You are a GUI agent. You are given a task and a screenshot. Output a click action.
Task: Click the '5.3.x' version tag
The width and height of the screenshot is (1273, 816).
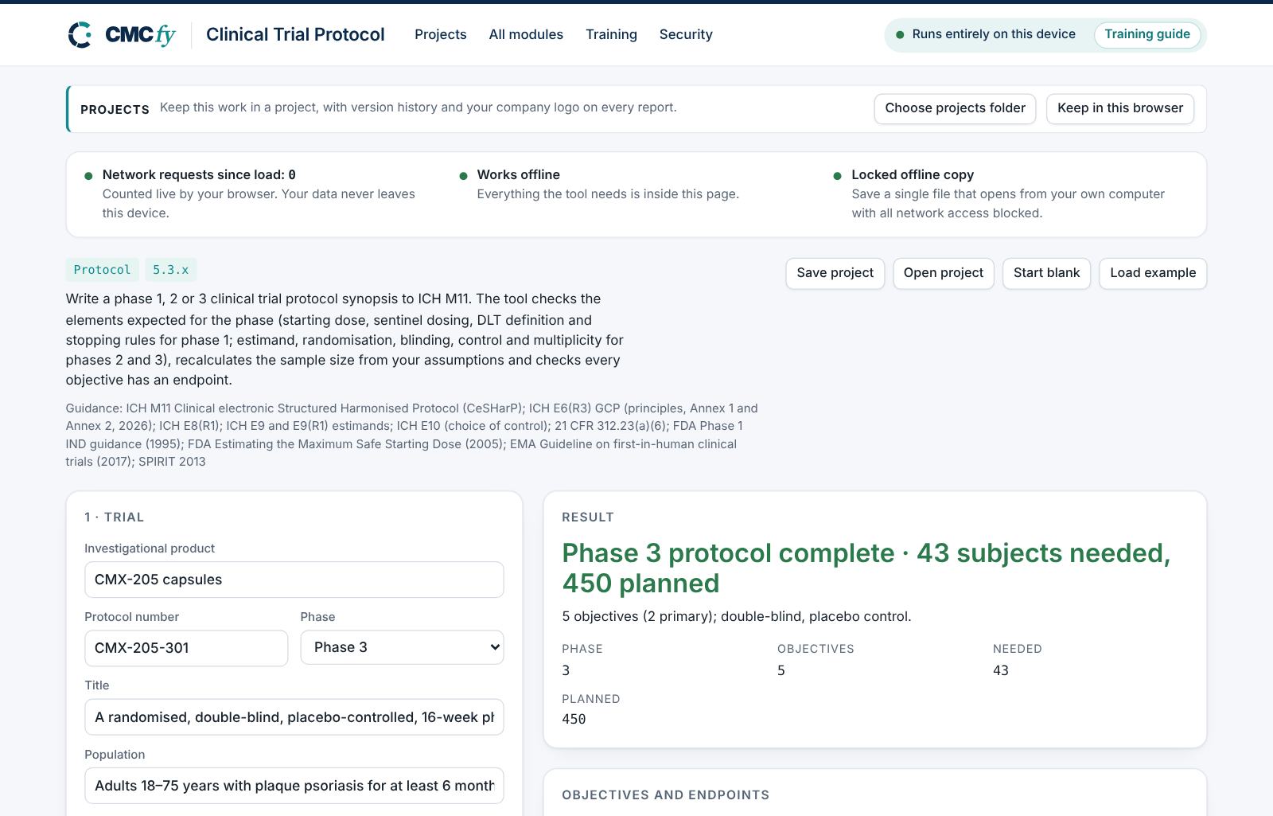[170, 270]
